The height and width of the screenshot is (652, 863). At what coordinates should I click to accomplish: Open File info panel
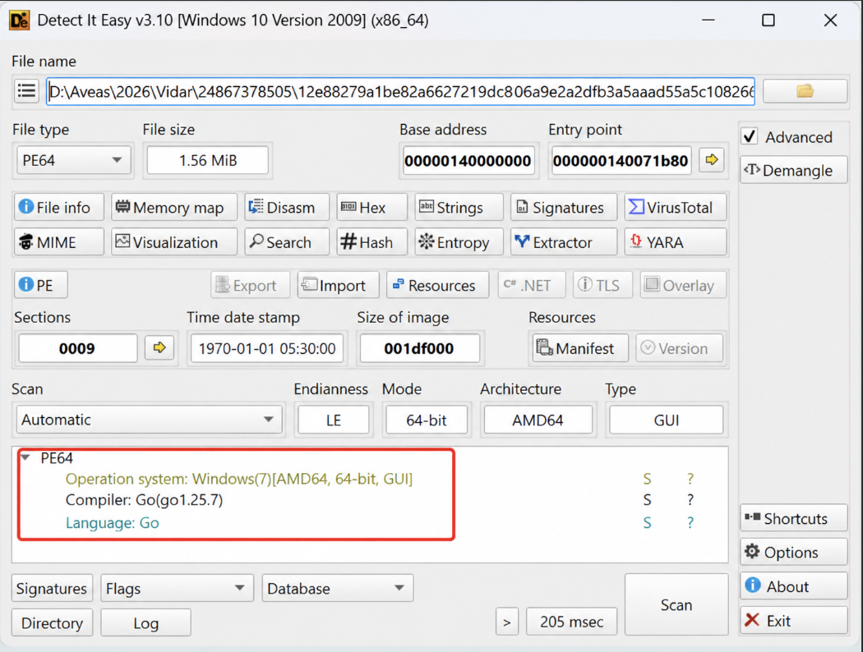tap(58, 207)
